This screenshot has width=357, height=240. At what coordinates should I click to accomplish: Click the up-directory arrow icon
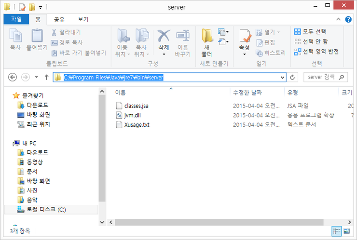[x=46, y=77]
